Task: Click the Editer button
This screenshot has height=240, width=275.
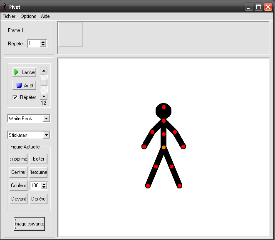Action: (38, 159)
